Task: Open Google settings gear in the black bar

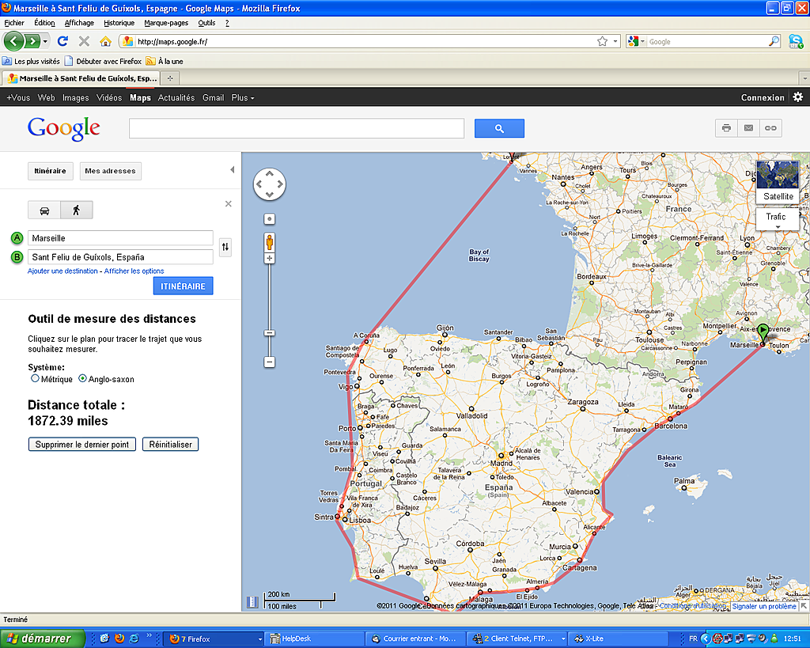Action: pos(798,97)
